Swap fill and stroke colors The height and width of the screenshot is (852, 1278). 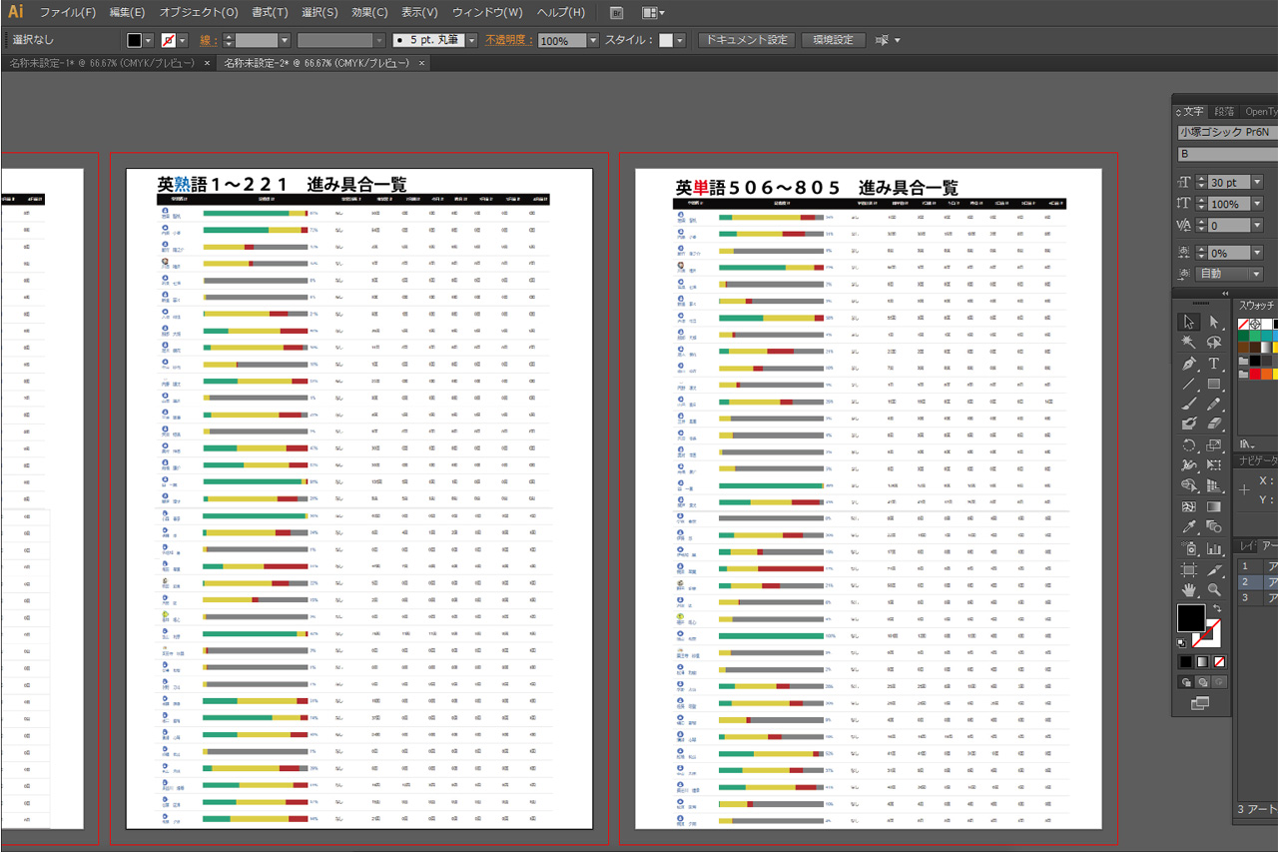tap(1217, 609)
